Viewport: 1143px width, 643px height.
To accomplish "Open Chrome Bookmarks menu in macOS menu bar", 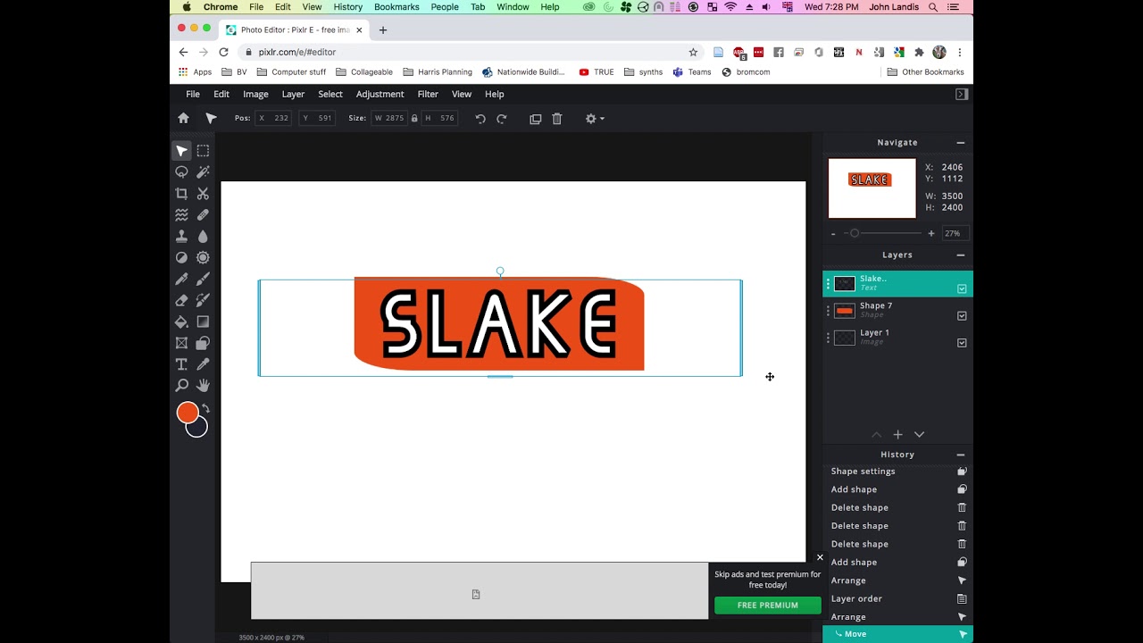I will pyautogui.click(x=396, y=6).
